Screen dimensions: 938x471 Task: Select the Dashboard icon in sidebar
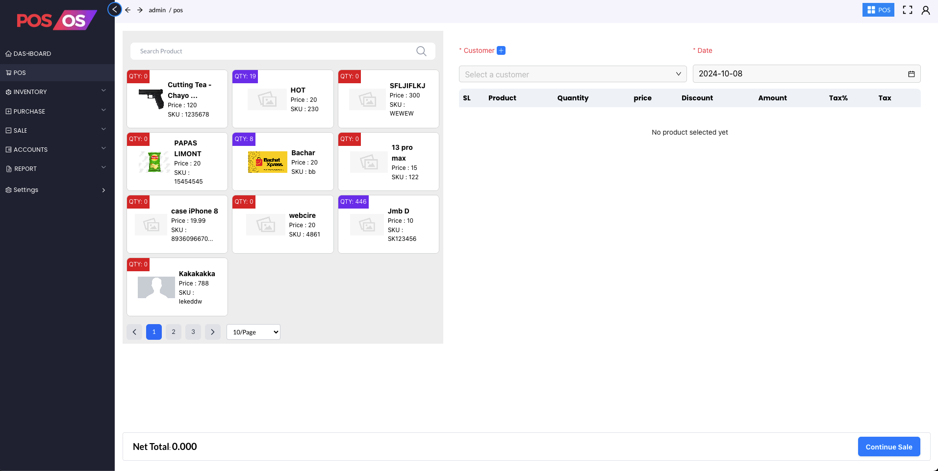coord(8,53)
